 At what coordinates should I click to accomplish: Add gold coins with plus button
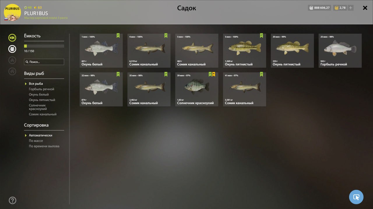click(351, 8)
